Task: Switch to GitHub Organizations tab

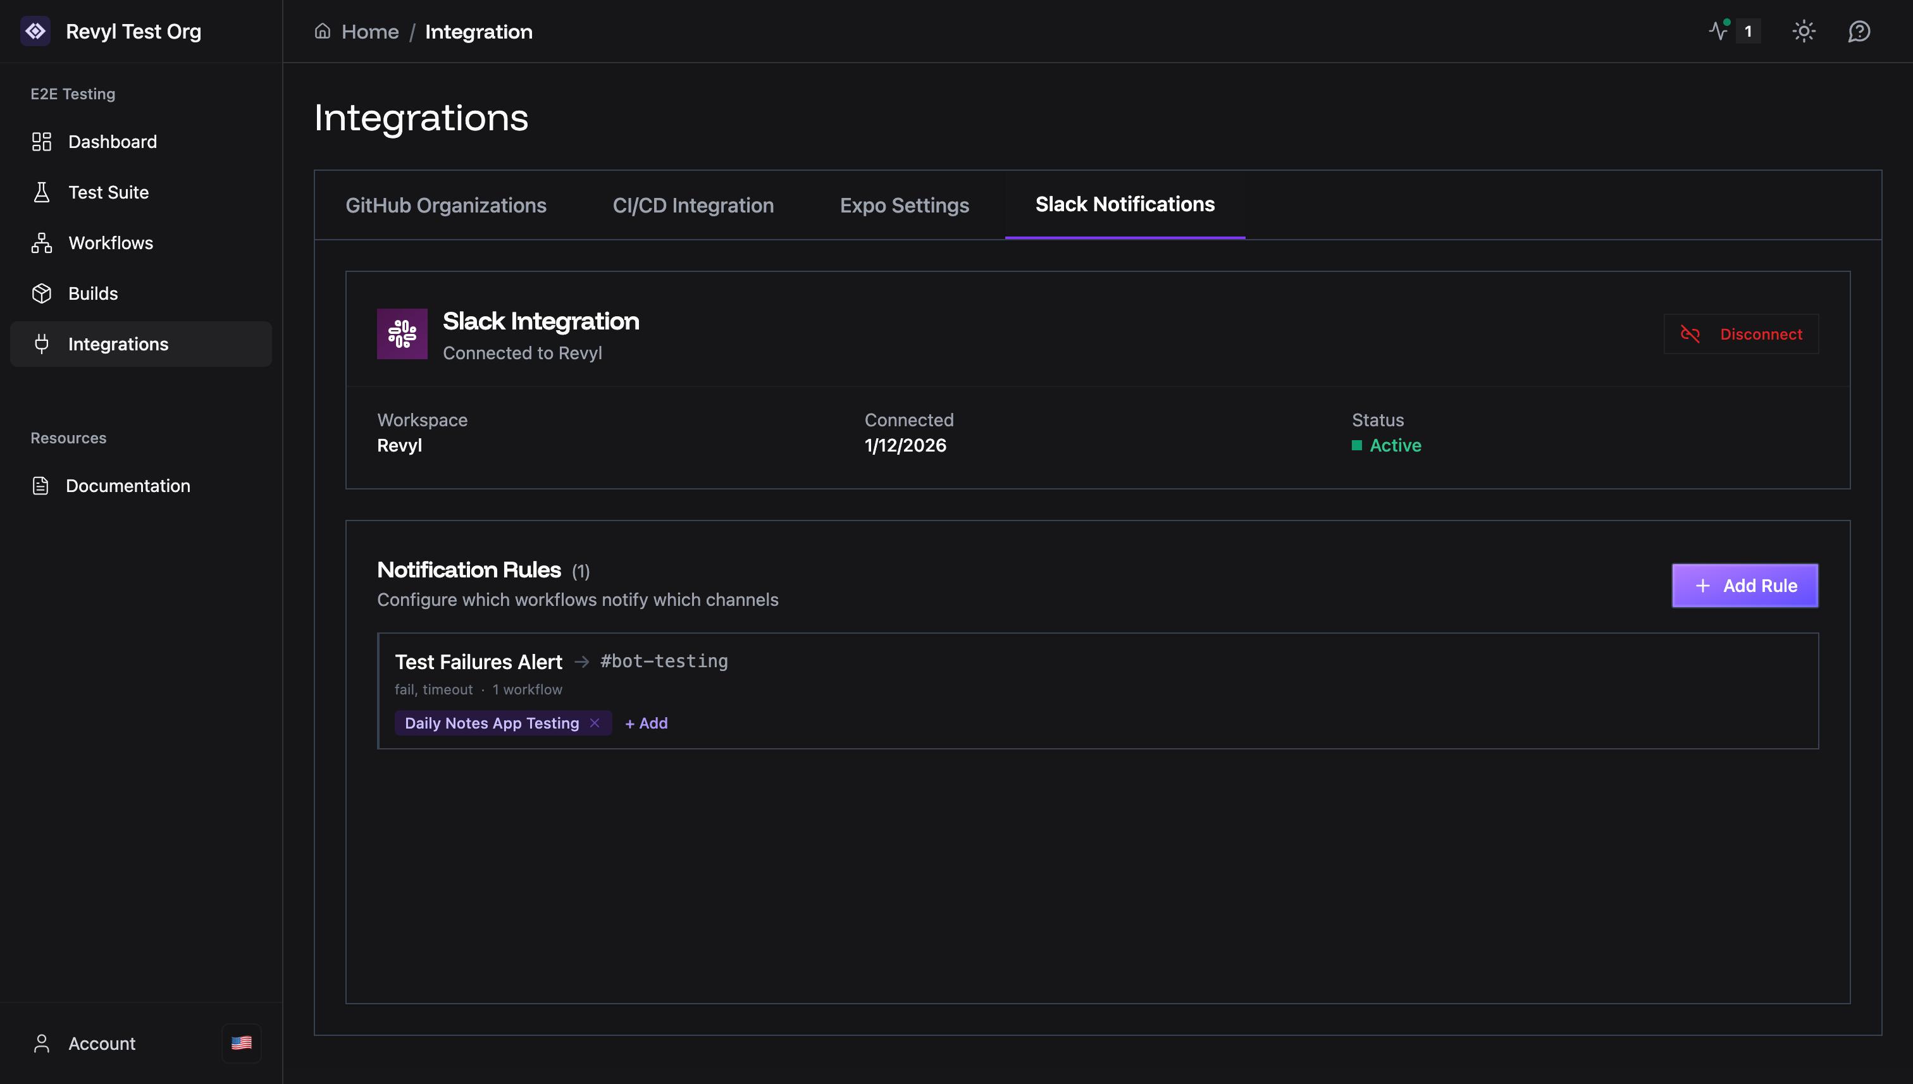Action: pos(445,206)
